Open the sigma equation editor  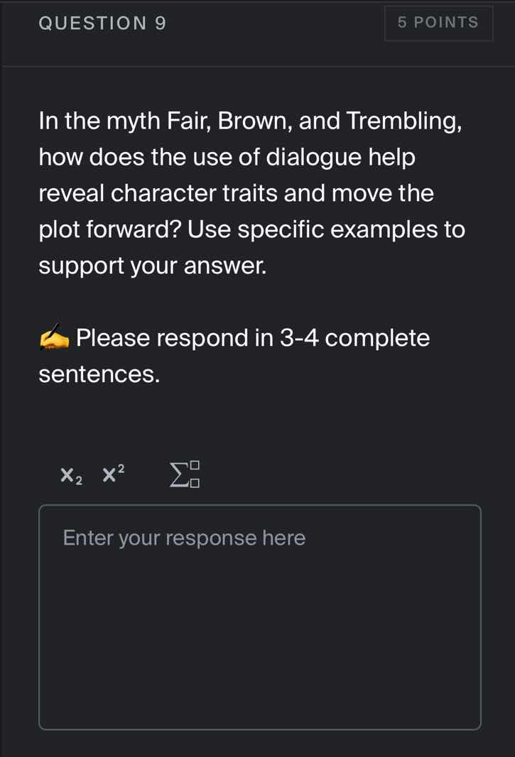[186, 474]
